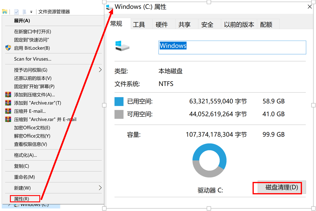
Task: Click the drive icon in properties title bar
Action: [109, 7]
